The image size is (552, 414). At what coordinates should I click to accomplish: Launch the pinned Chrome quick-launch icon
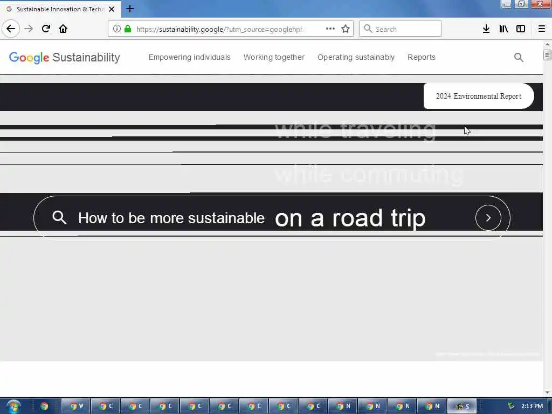click(x=44, y=406)
